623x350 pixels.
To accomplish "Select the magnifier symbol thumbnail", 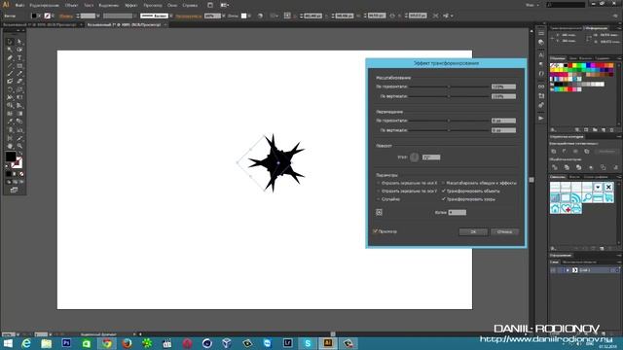I will 587,197.
